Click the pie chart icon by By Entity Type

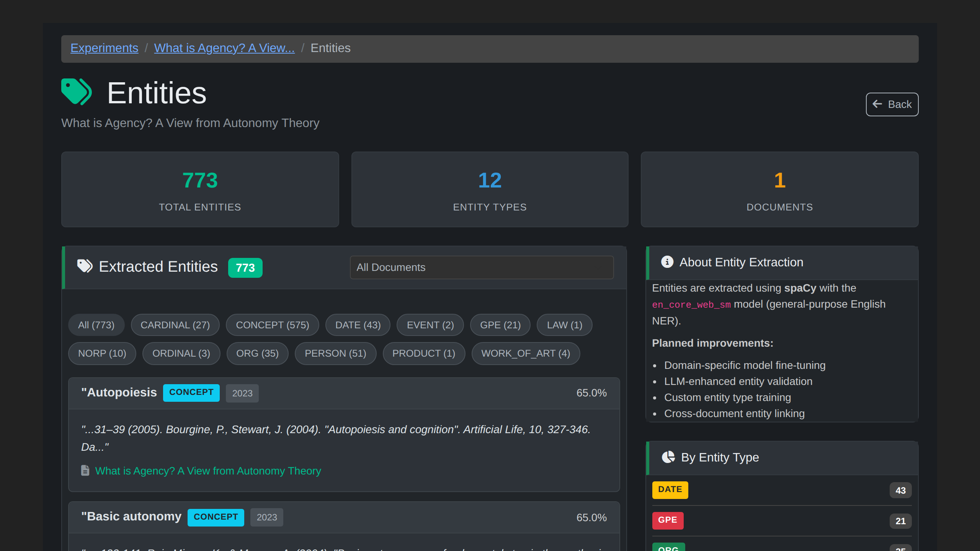668,457
